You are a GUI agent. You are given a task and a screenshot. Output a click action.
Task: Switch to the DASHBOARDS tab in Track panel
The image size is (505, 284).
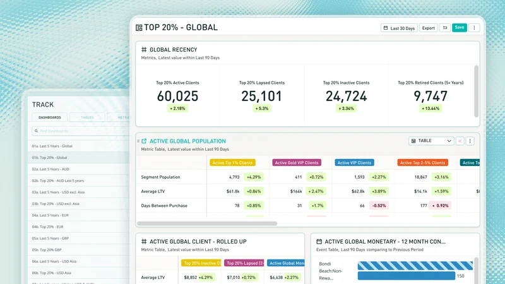pyautogui.click(x=50, y=117)
